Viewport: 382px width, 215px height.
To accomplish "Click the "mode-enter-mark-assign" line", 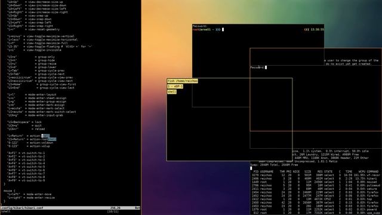I will (x=36, y=105).
